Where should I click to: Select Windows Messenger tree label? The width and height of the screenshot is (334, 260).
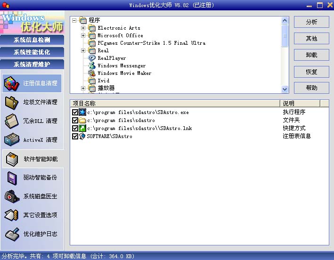[x=122, y=65]
